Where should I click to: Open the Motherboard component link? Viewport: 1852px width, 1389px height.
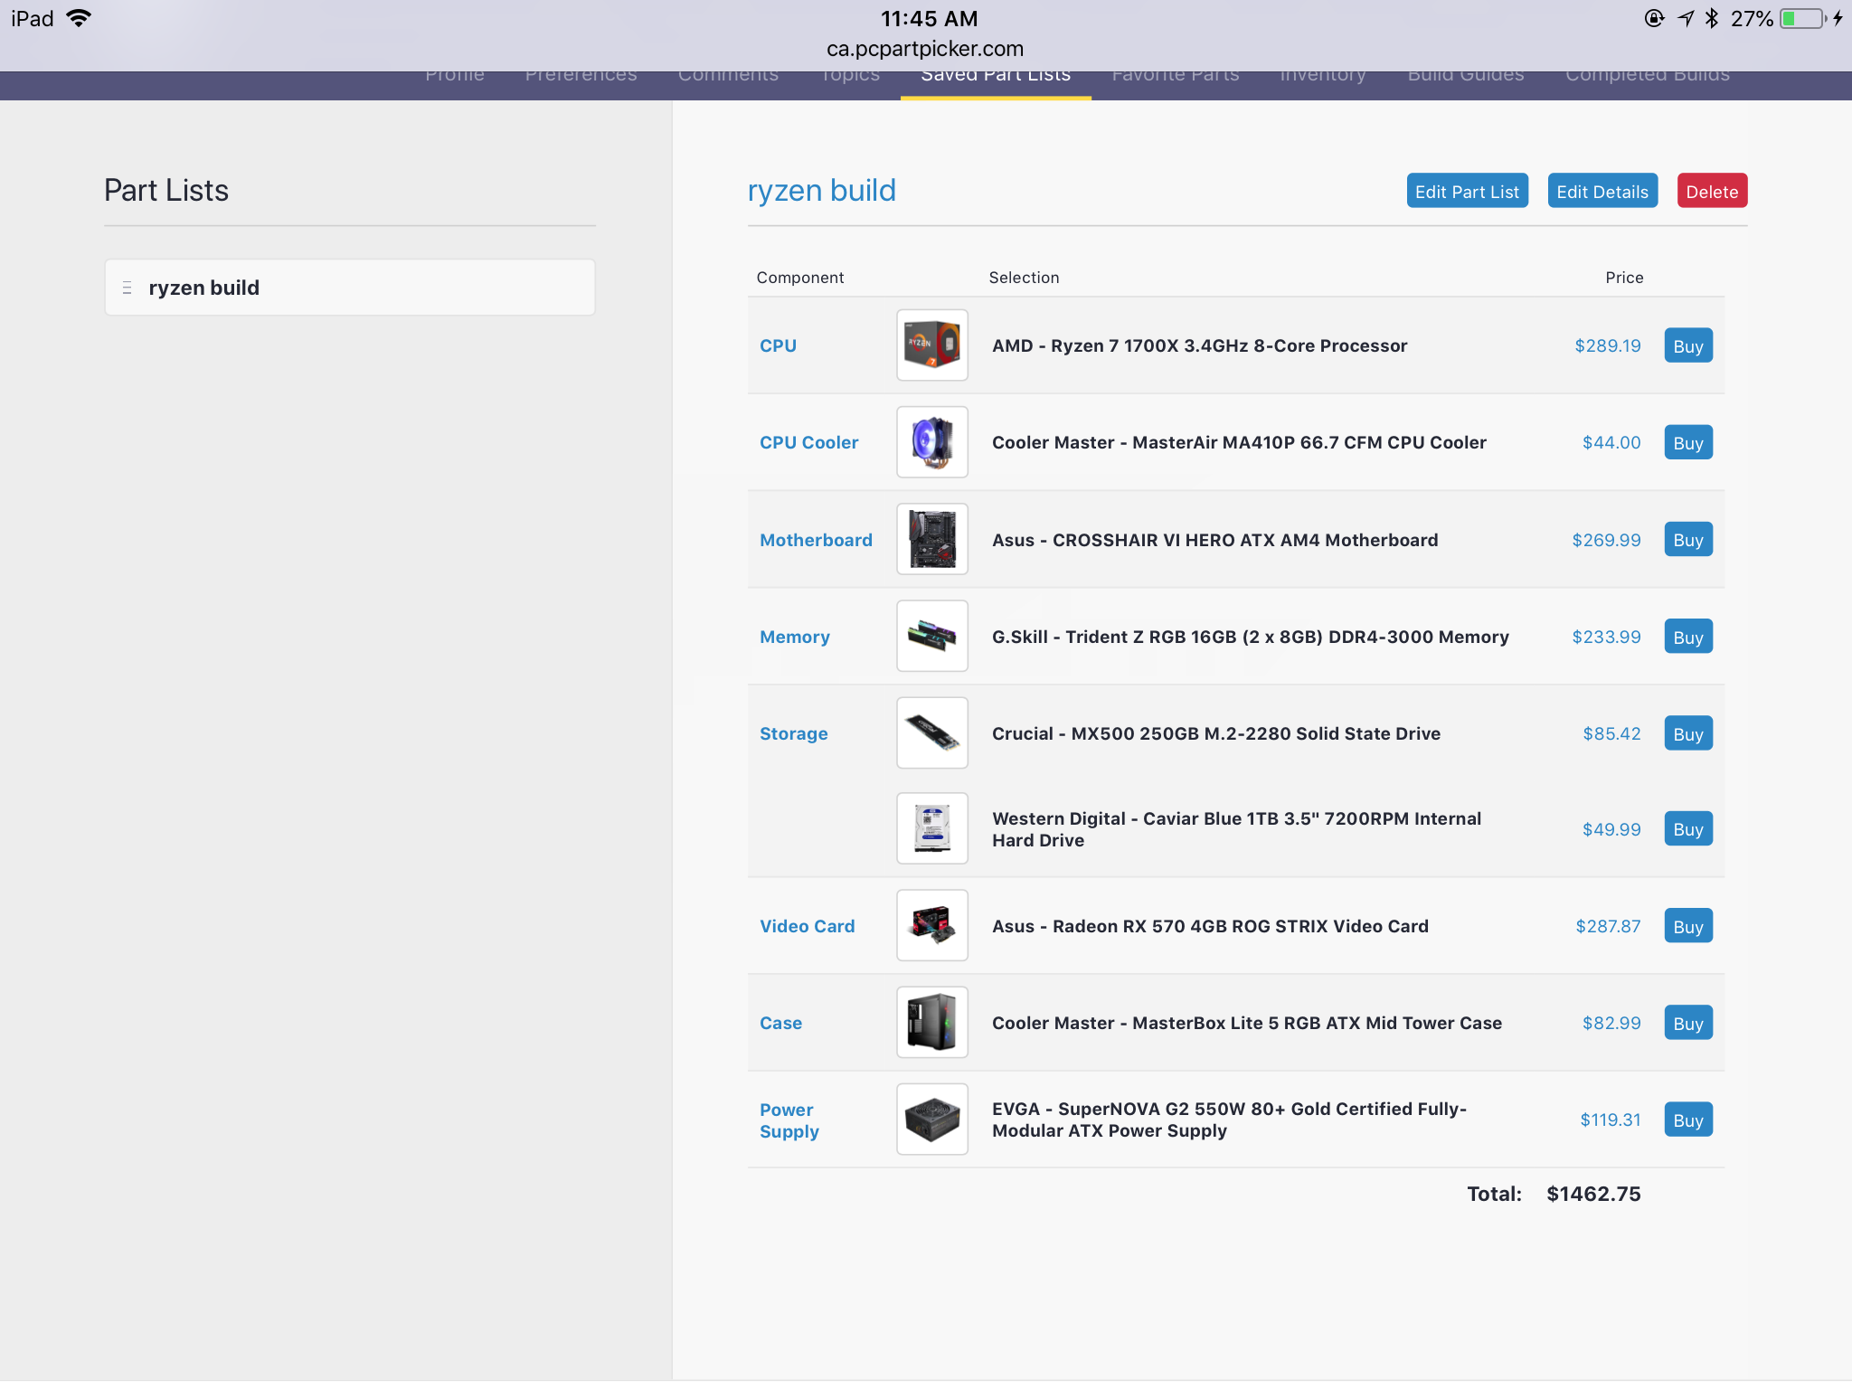coord(816,540)
